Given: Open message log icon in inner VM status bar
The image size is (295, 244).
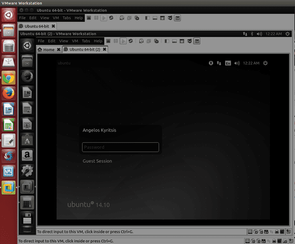Looking at the screenshot, I should [x=289, y=231].
